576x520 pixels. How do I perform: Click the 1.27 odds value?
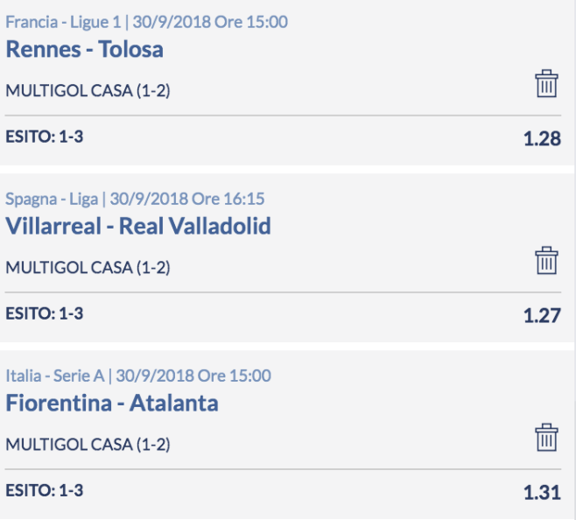point(542,315)
